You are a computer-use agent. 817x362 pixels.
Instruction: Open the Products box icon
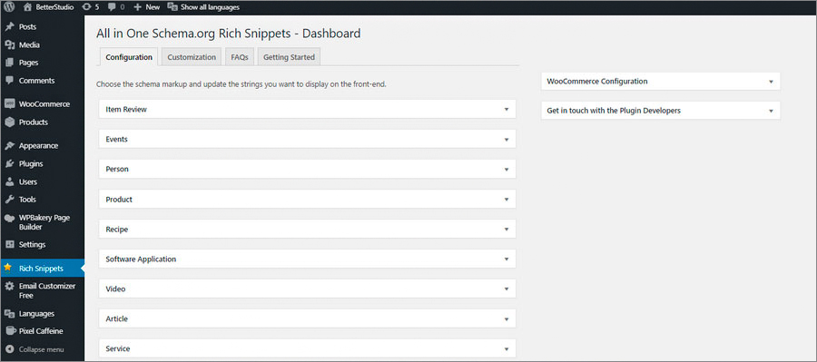[9, 122]
